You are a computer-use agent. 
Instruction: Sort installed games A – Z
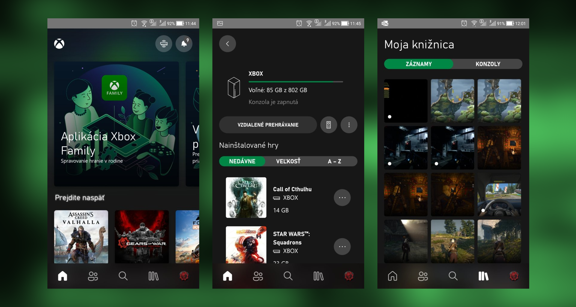click(x=334, y=161)
